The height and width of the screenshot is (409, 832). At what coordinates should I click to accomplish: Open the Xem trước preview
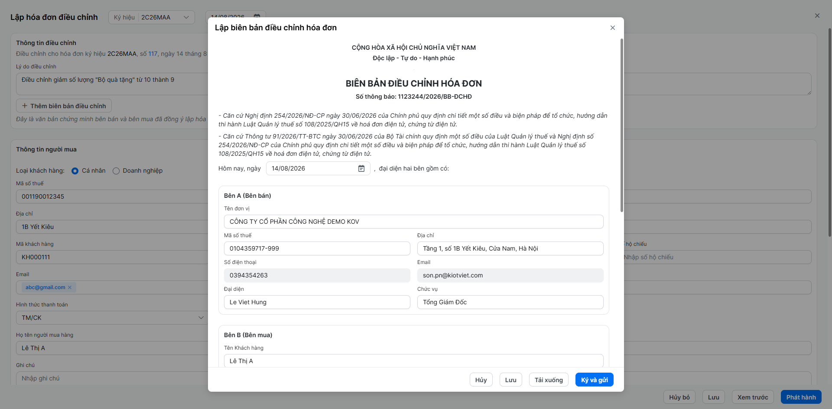[753, 397]
